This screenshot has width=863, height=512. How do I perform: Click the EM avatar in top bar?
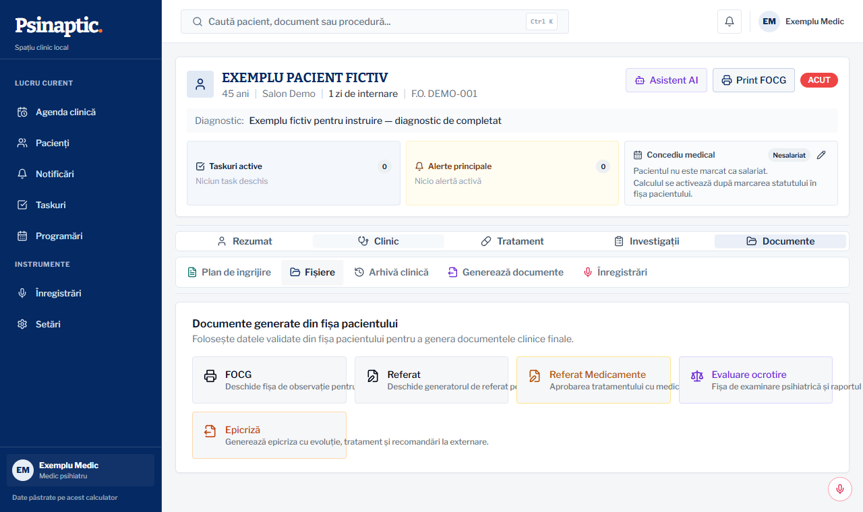pyautogui.click(x=769, y=22)
